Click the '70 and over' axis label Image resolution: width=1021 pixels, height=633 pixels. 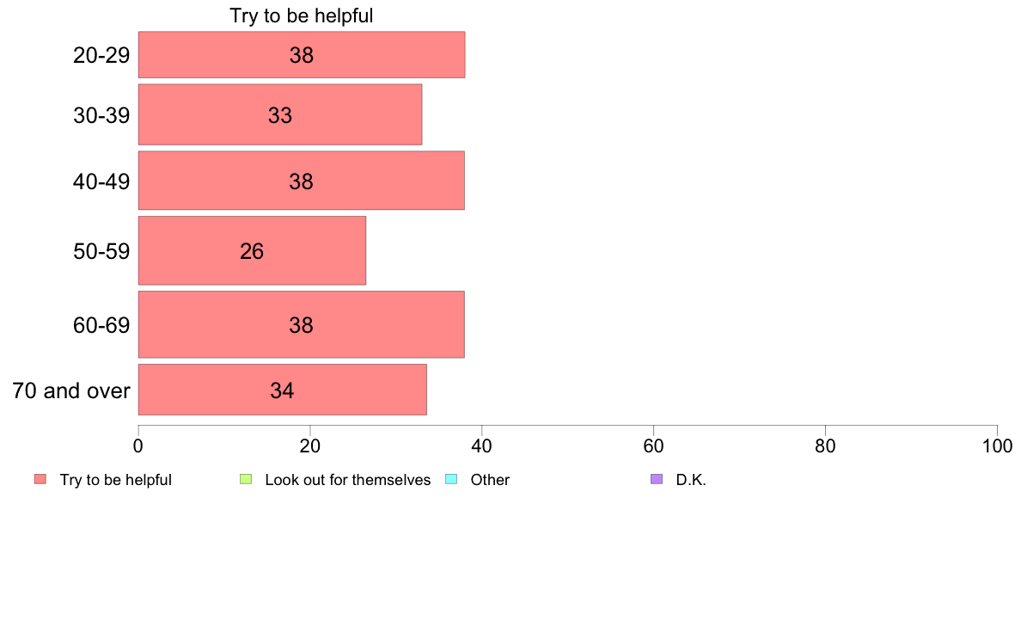click(x=71, y=390)
